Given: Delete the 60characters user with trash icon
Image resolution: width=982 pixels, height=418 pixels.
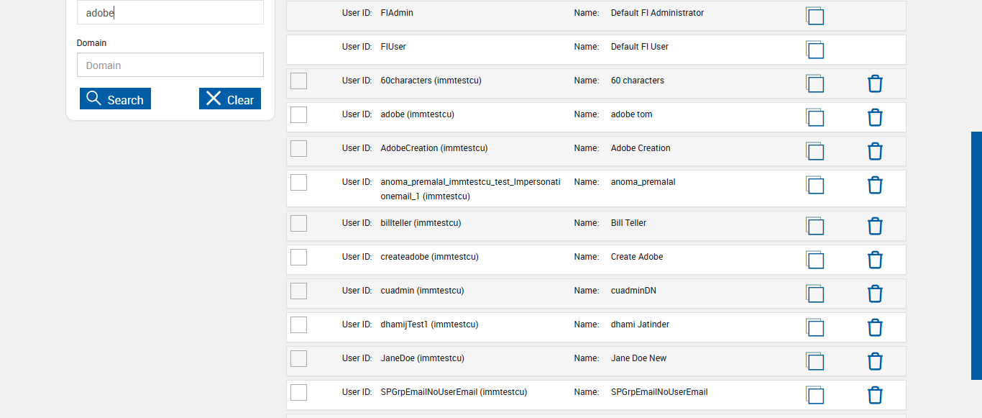Looking at the screenshot, I should tap(875, 83).
